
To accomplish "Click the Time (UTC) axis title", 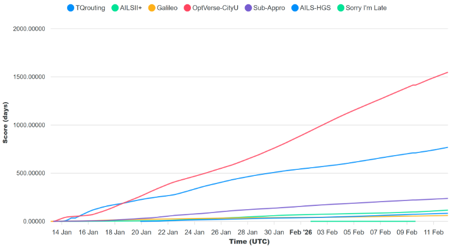I will click(249, 241).
